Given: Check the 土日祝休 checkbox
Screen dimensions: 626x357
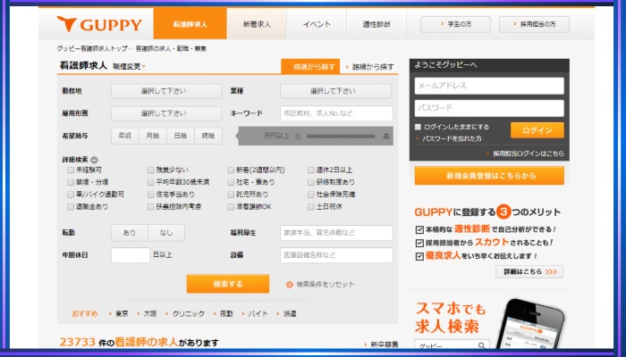Looking at the screenshot, I should coord(311,207).
